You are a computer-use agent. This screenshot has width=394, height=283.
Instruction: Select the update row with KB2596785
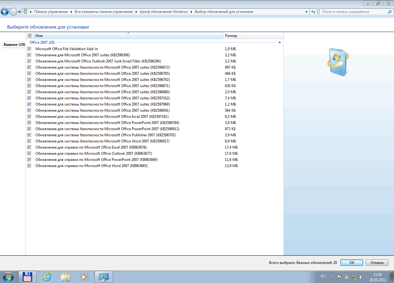(x=155, y=74)
